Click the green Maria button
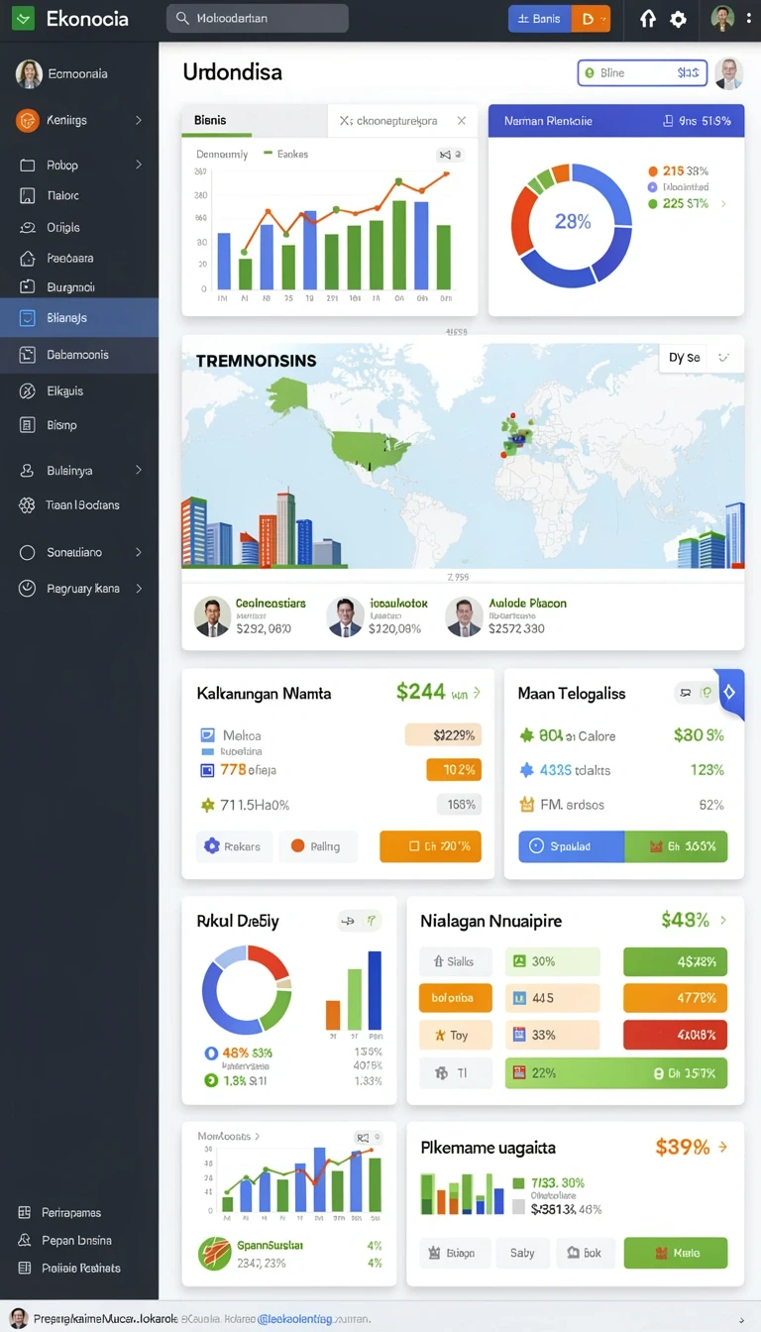 (x=676, y=1253)
